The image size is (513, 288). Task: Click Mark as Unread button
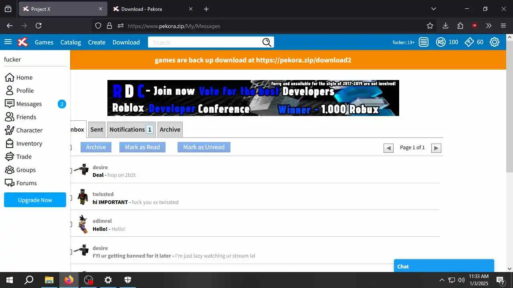click(204, 147)
